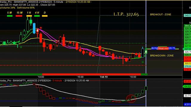Click the 'BREAKDOWN - ZONE' label
Screen dimensions: 191x107
point(162,56)
